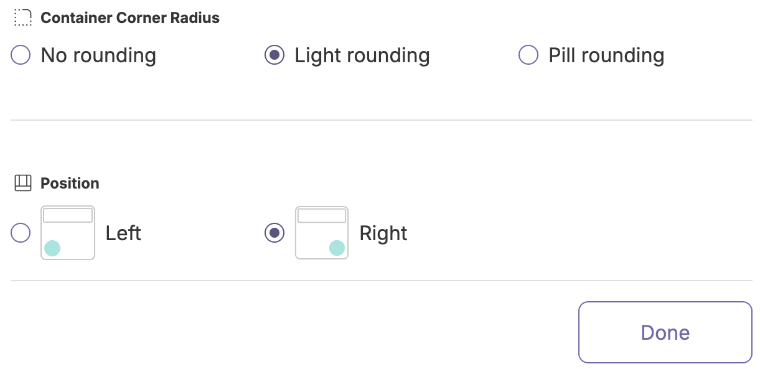760x369 pixels.
Task: Click the Position section heading
Action: click(x=70, y=182)
